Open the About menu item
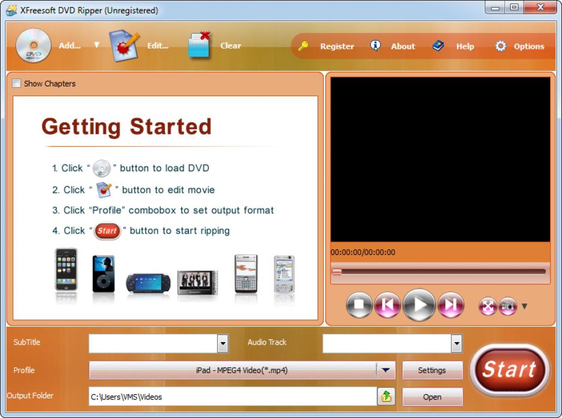Screen dimensions: 562x418 coord(403,46)
